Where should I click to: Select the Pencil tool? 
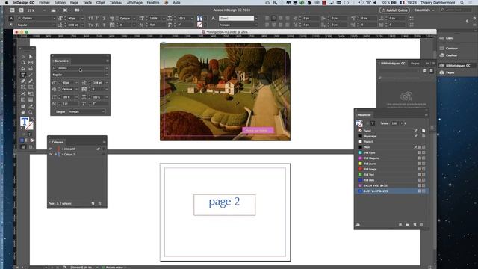pos(31,81)
